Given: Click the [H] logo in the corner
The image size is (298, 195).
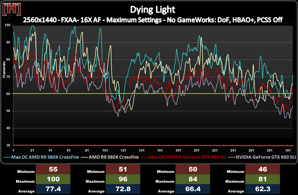Looking at the screenshot, I should [x=11, y=10].
